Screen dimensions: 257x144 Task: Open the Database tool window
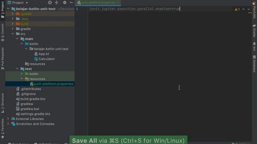click(254, 64)
